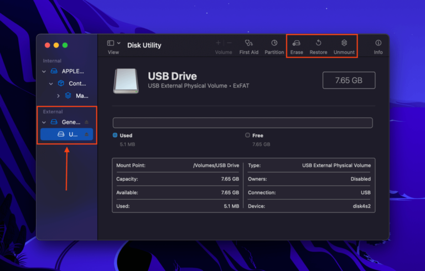
Task: Open the Info panel
Action: point(378,44)
